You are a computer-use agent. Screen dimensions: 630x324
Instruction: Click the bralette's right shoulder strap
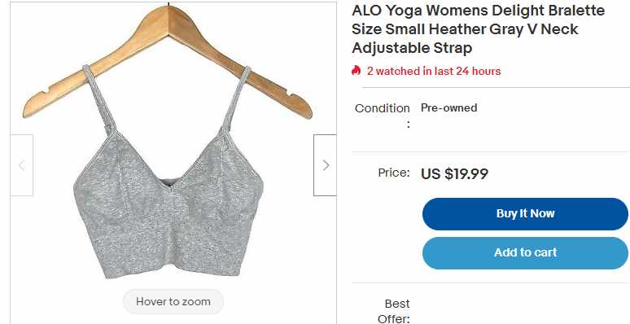(236, 99)
